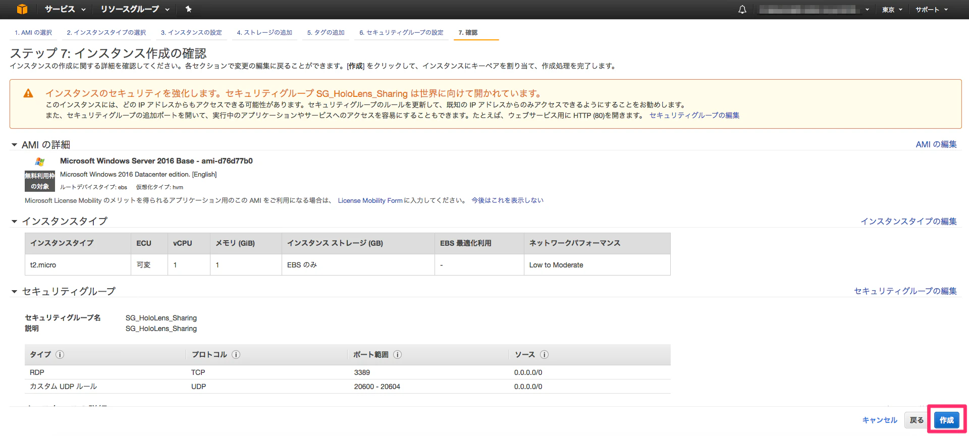The width and height of the screenshot is (969, 436).
Task: Click the Windows logo AMI icon
Action: point(40,161)
